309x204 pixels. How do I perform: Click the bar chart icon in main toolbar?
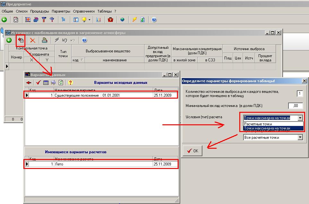coord(99,20)
